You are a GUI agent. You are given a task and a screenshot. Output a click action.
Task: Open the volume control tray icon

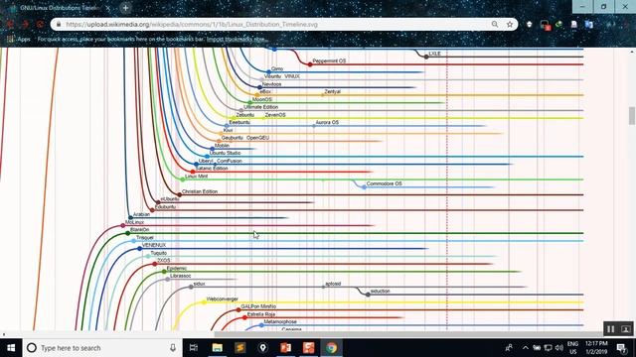[558, 348]
